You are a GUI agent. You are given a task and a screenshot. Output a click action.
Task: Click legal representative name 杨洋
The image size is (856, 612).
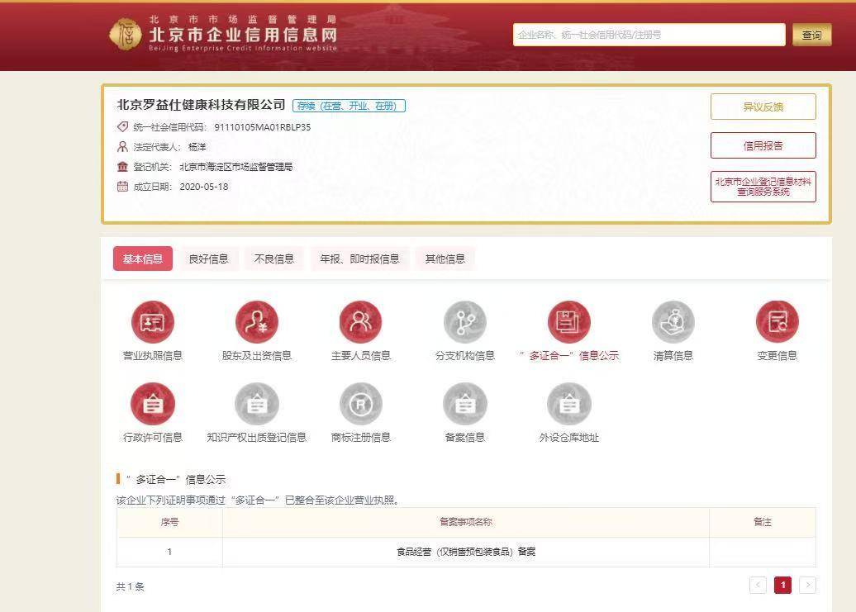coord(197,147)
